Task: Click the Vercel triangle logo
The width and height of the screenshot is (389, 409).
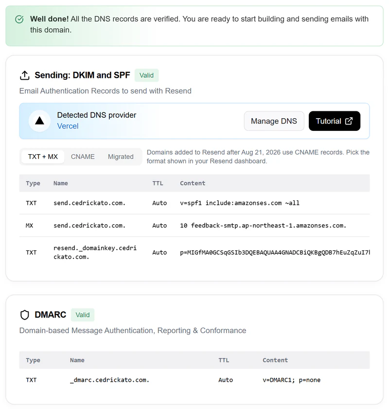Action: (40, 121)
